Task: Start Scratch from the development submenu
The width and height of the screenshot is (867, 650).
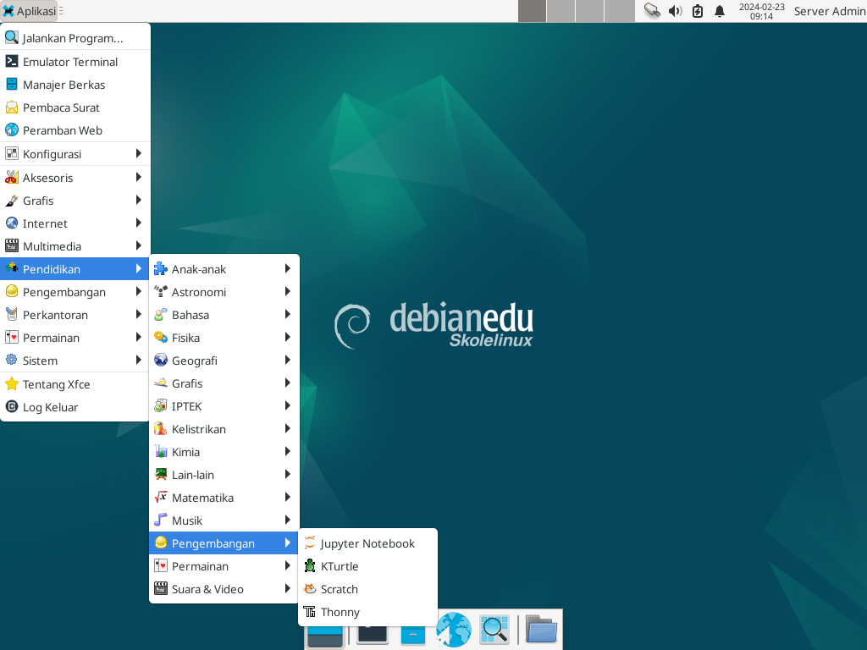Action: 367,589
